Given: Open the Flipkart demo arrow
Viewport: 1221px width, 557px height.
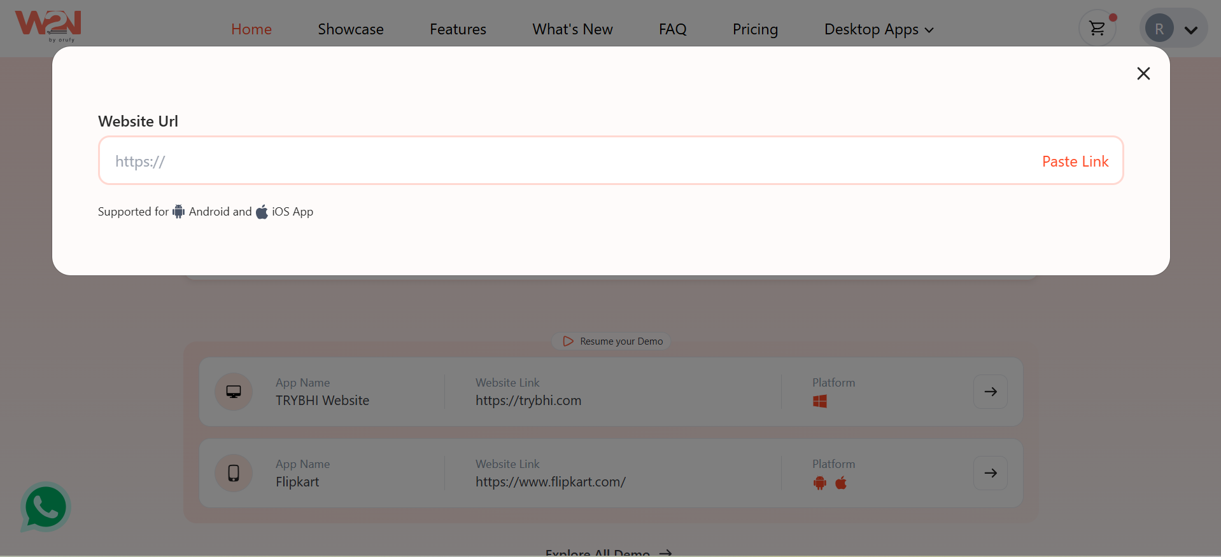Looking at the screenshot, I should (990, 473).
